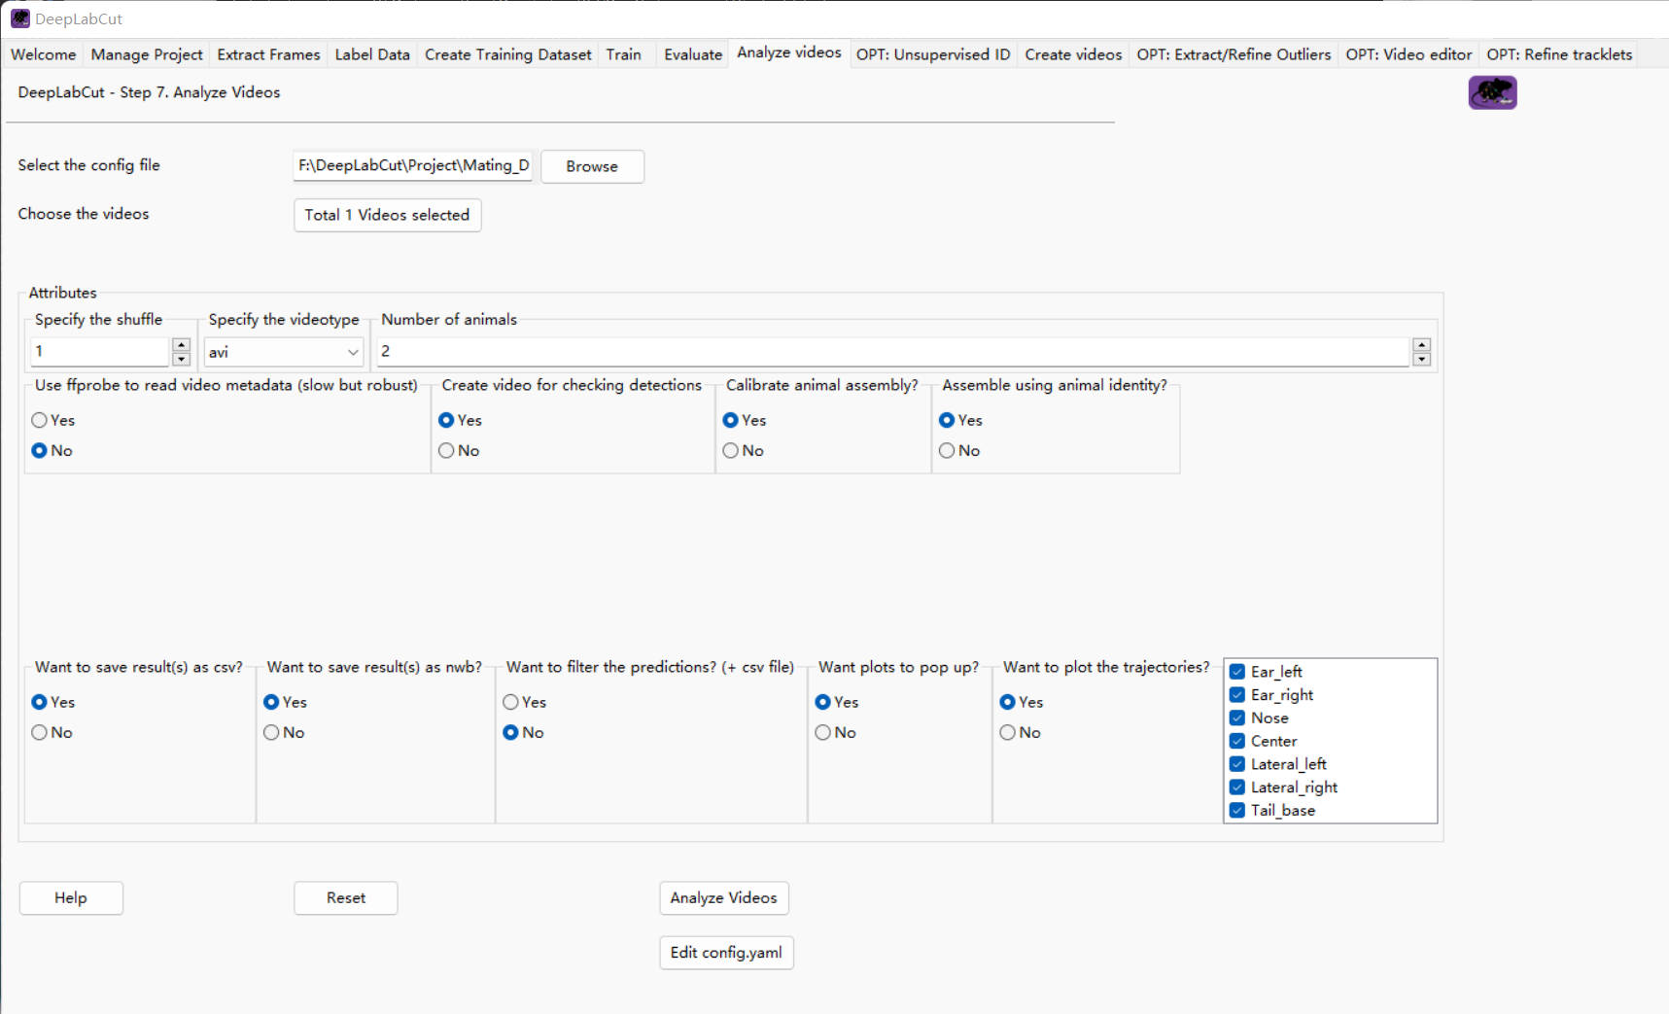
Task: Select No for creating detection-check video
Action: [x=446, y=450]
